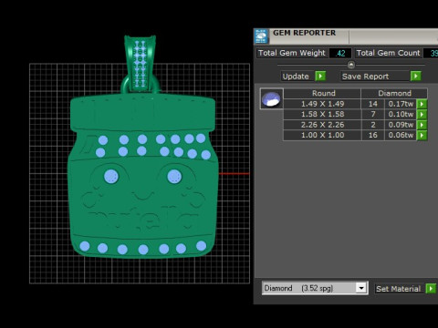The height and width of the screenshot is (328, 438).
Task: Select the 2.26 X 2.26 size cell
Action: [322, 125]
